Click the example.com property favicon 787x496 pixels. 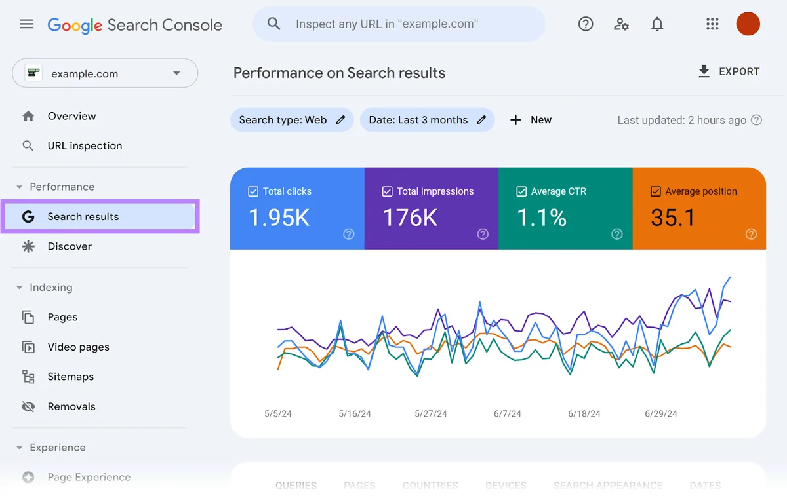click(x=33, y=73)
